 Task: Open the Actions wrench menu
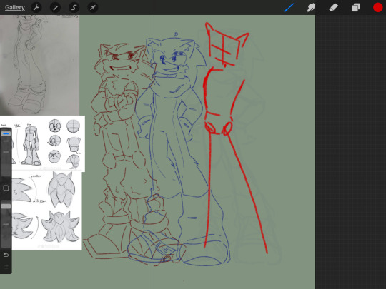[x=36, y=8]
